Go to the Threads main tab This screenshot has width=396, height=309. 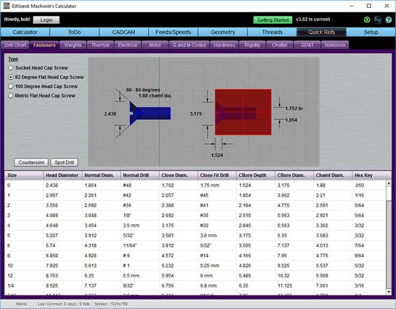[x=272, y=32]
